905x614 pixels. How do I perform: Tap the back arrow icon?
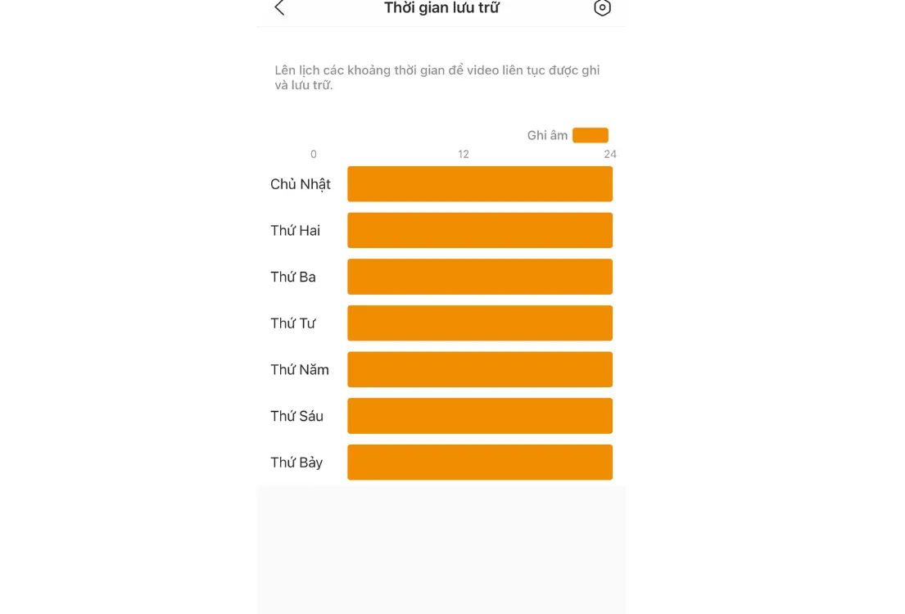click(x=279, y=8)
